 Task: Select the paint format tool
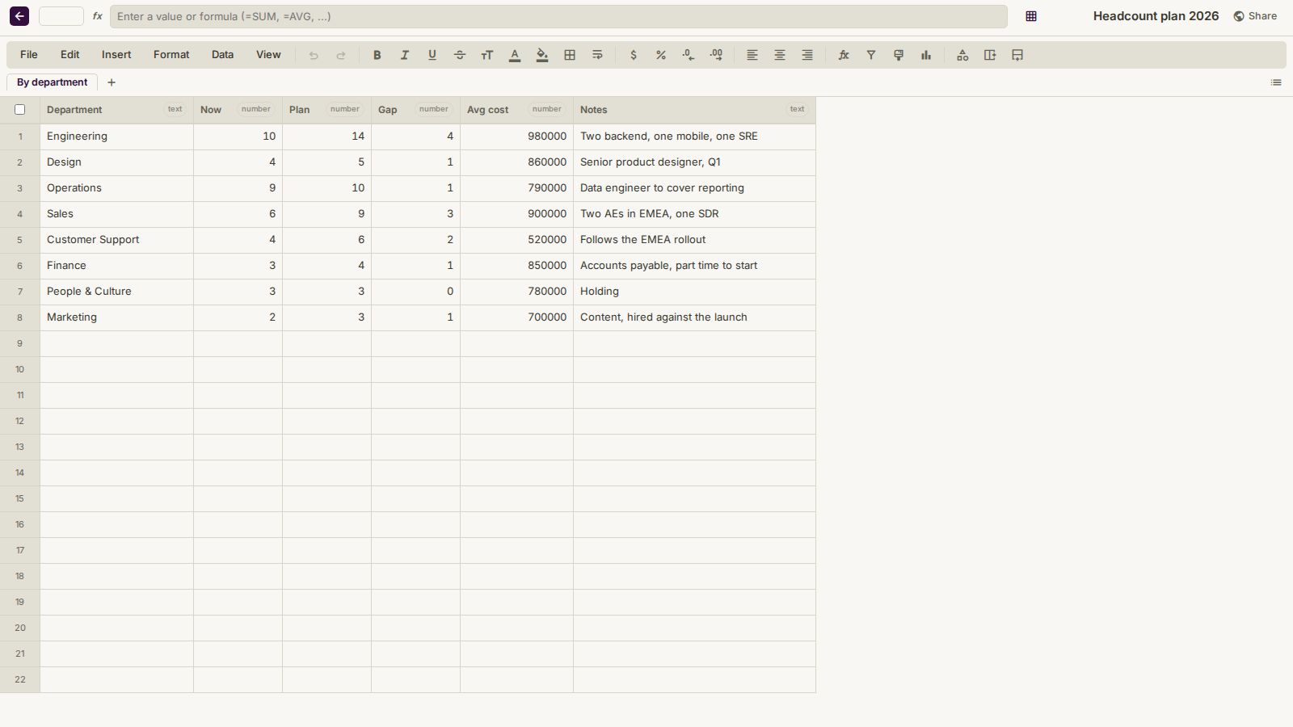[x=898, y=55]
